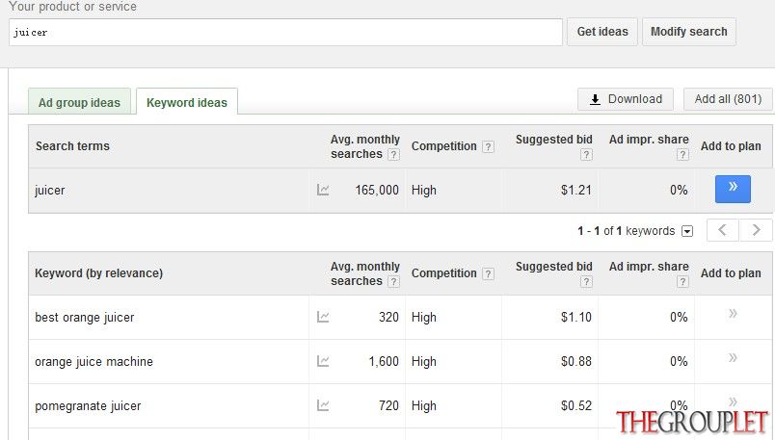Viewport: 775px width, 440px height.
Task: Select the Keyword ideas tab
Action: click(x=187, y=102)
